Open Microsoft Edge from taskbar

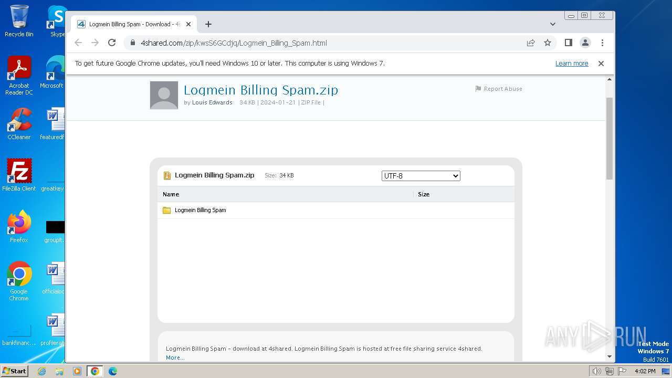pyautogui.click(x=113, y=371)
